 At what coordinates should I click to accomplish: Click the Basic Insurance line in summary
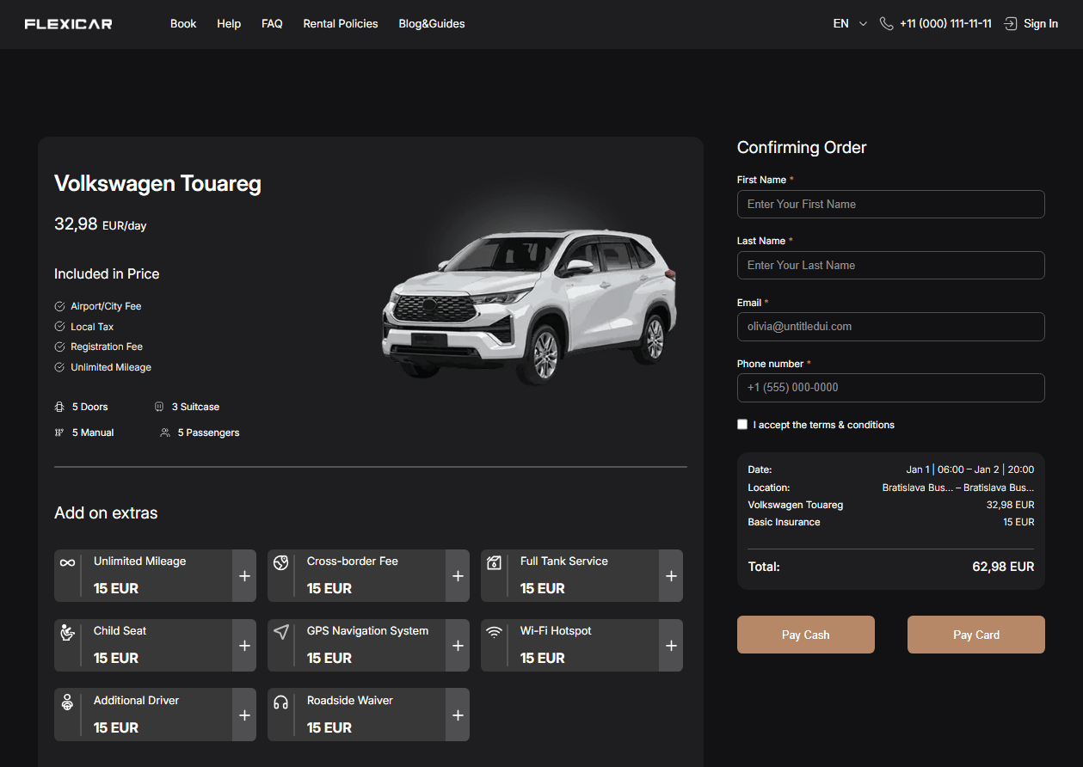pyautogui.click(x=891, y=522)
